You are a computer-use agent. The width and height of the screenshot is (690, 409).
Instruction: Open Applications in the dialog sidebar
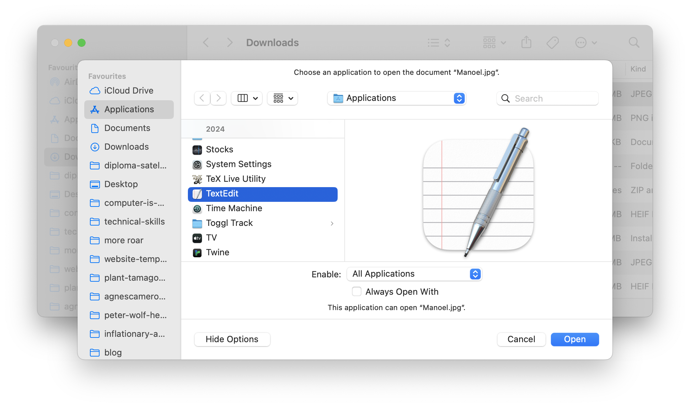click(x=129, y=109)
